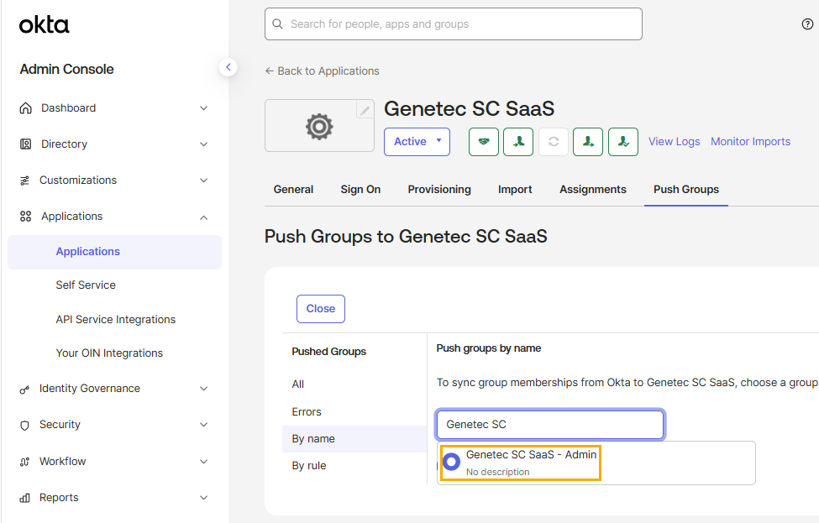819x523 pixels.
Task: Switch to the Sign On tab
Action: [x=360, y=190]
